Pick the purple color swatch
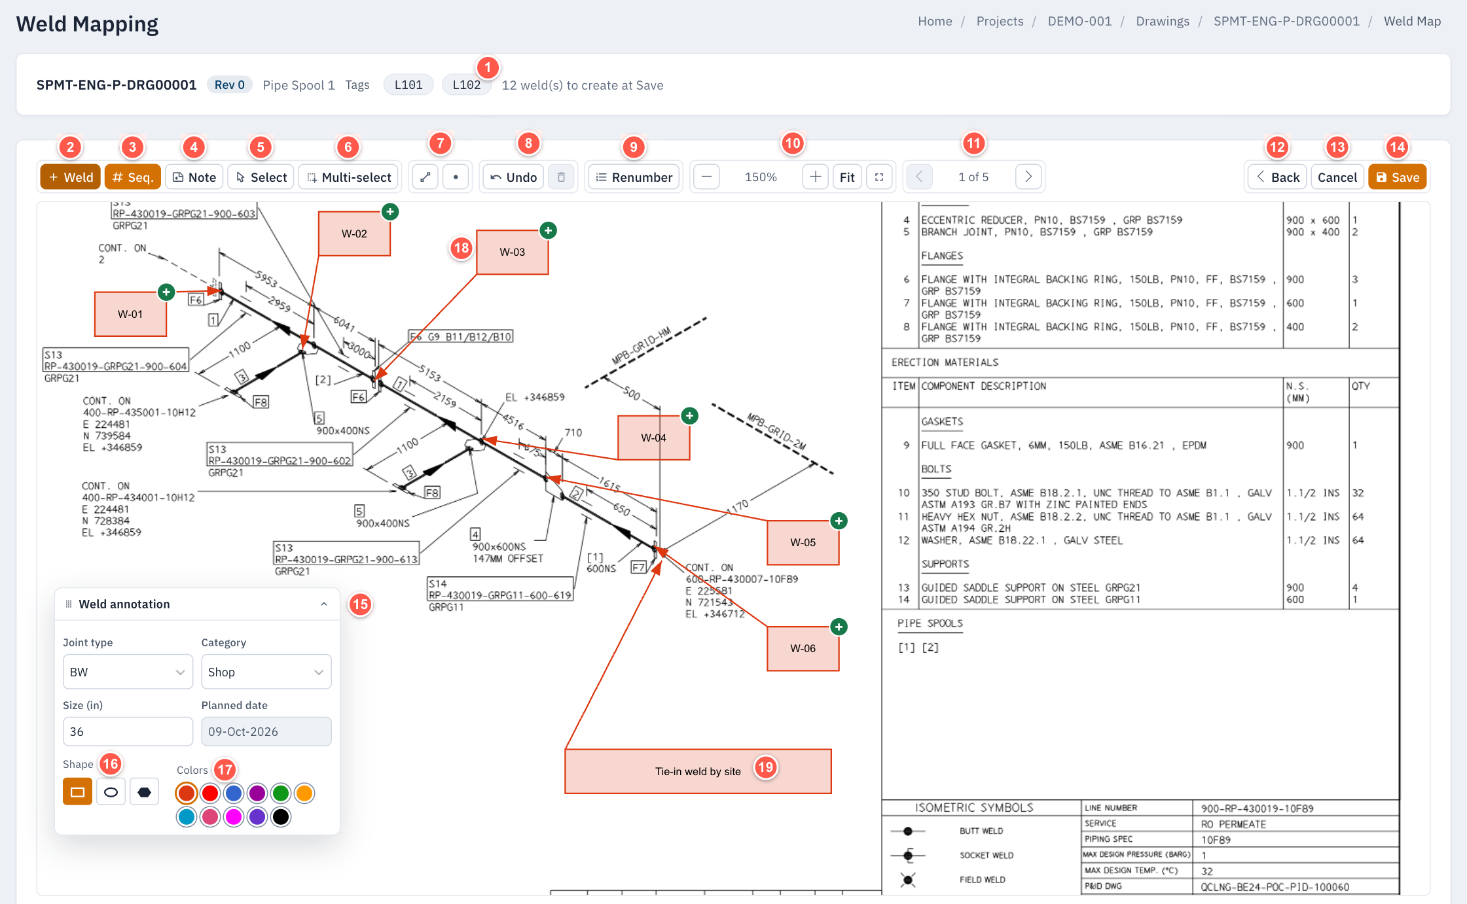The height and width of the screenshot is (904, 1467). click(x=257, y=793)
